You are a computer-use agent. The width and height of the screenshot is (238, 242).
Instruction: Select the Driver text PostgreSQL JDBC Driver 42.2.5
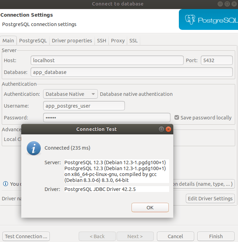pyautogui.click(x=117, y=189)
